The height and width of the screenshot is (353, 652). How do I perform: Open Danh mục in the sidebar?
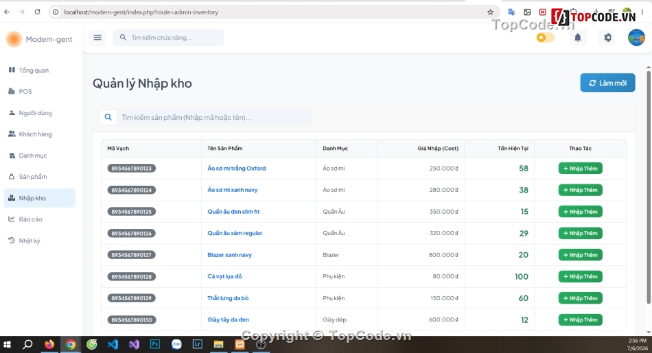pyautogui.click(x=40, y=156)
